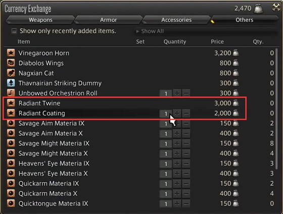The image size is (283, 214).
Task: Click the Nagxian Cat minion icon
Action: (11, 73)
